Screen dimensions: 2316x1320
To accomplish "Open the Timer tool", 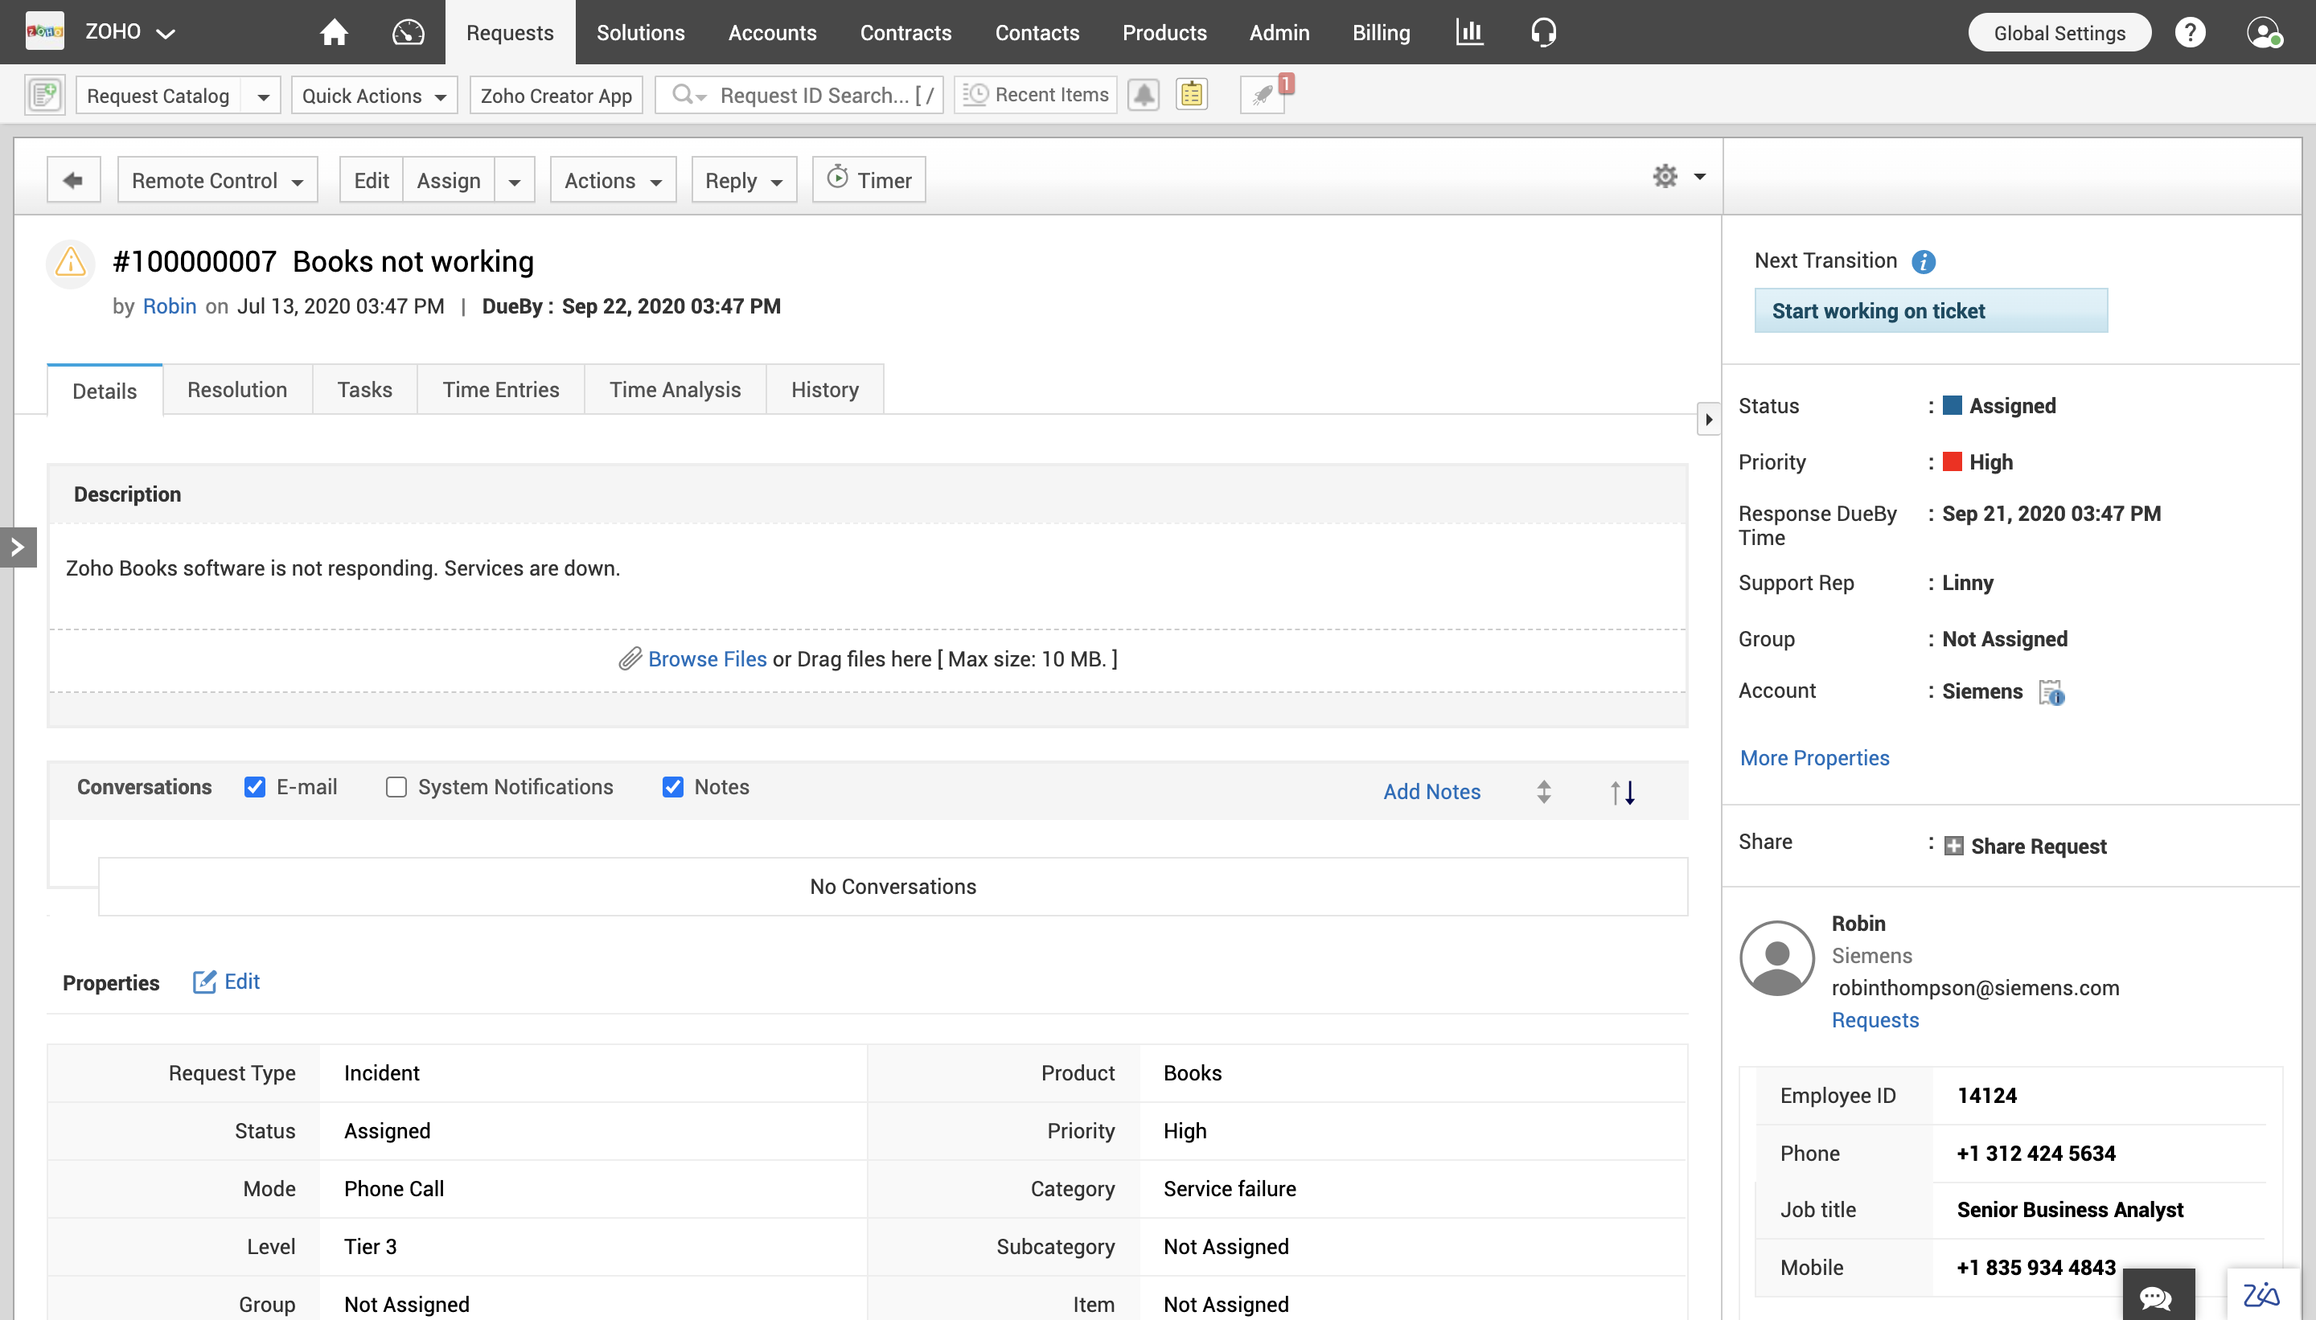I will pos(870,180).
